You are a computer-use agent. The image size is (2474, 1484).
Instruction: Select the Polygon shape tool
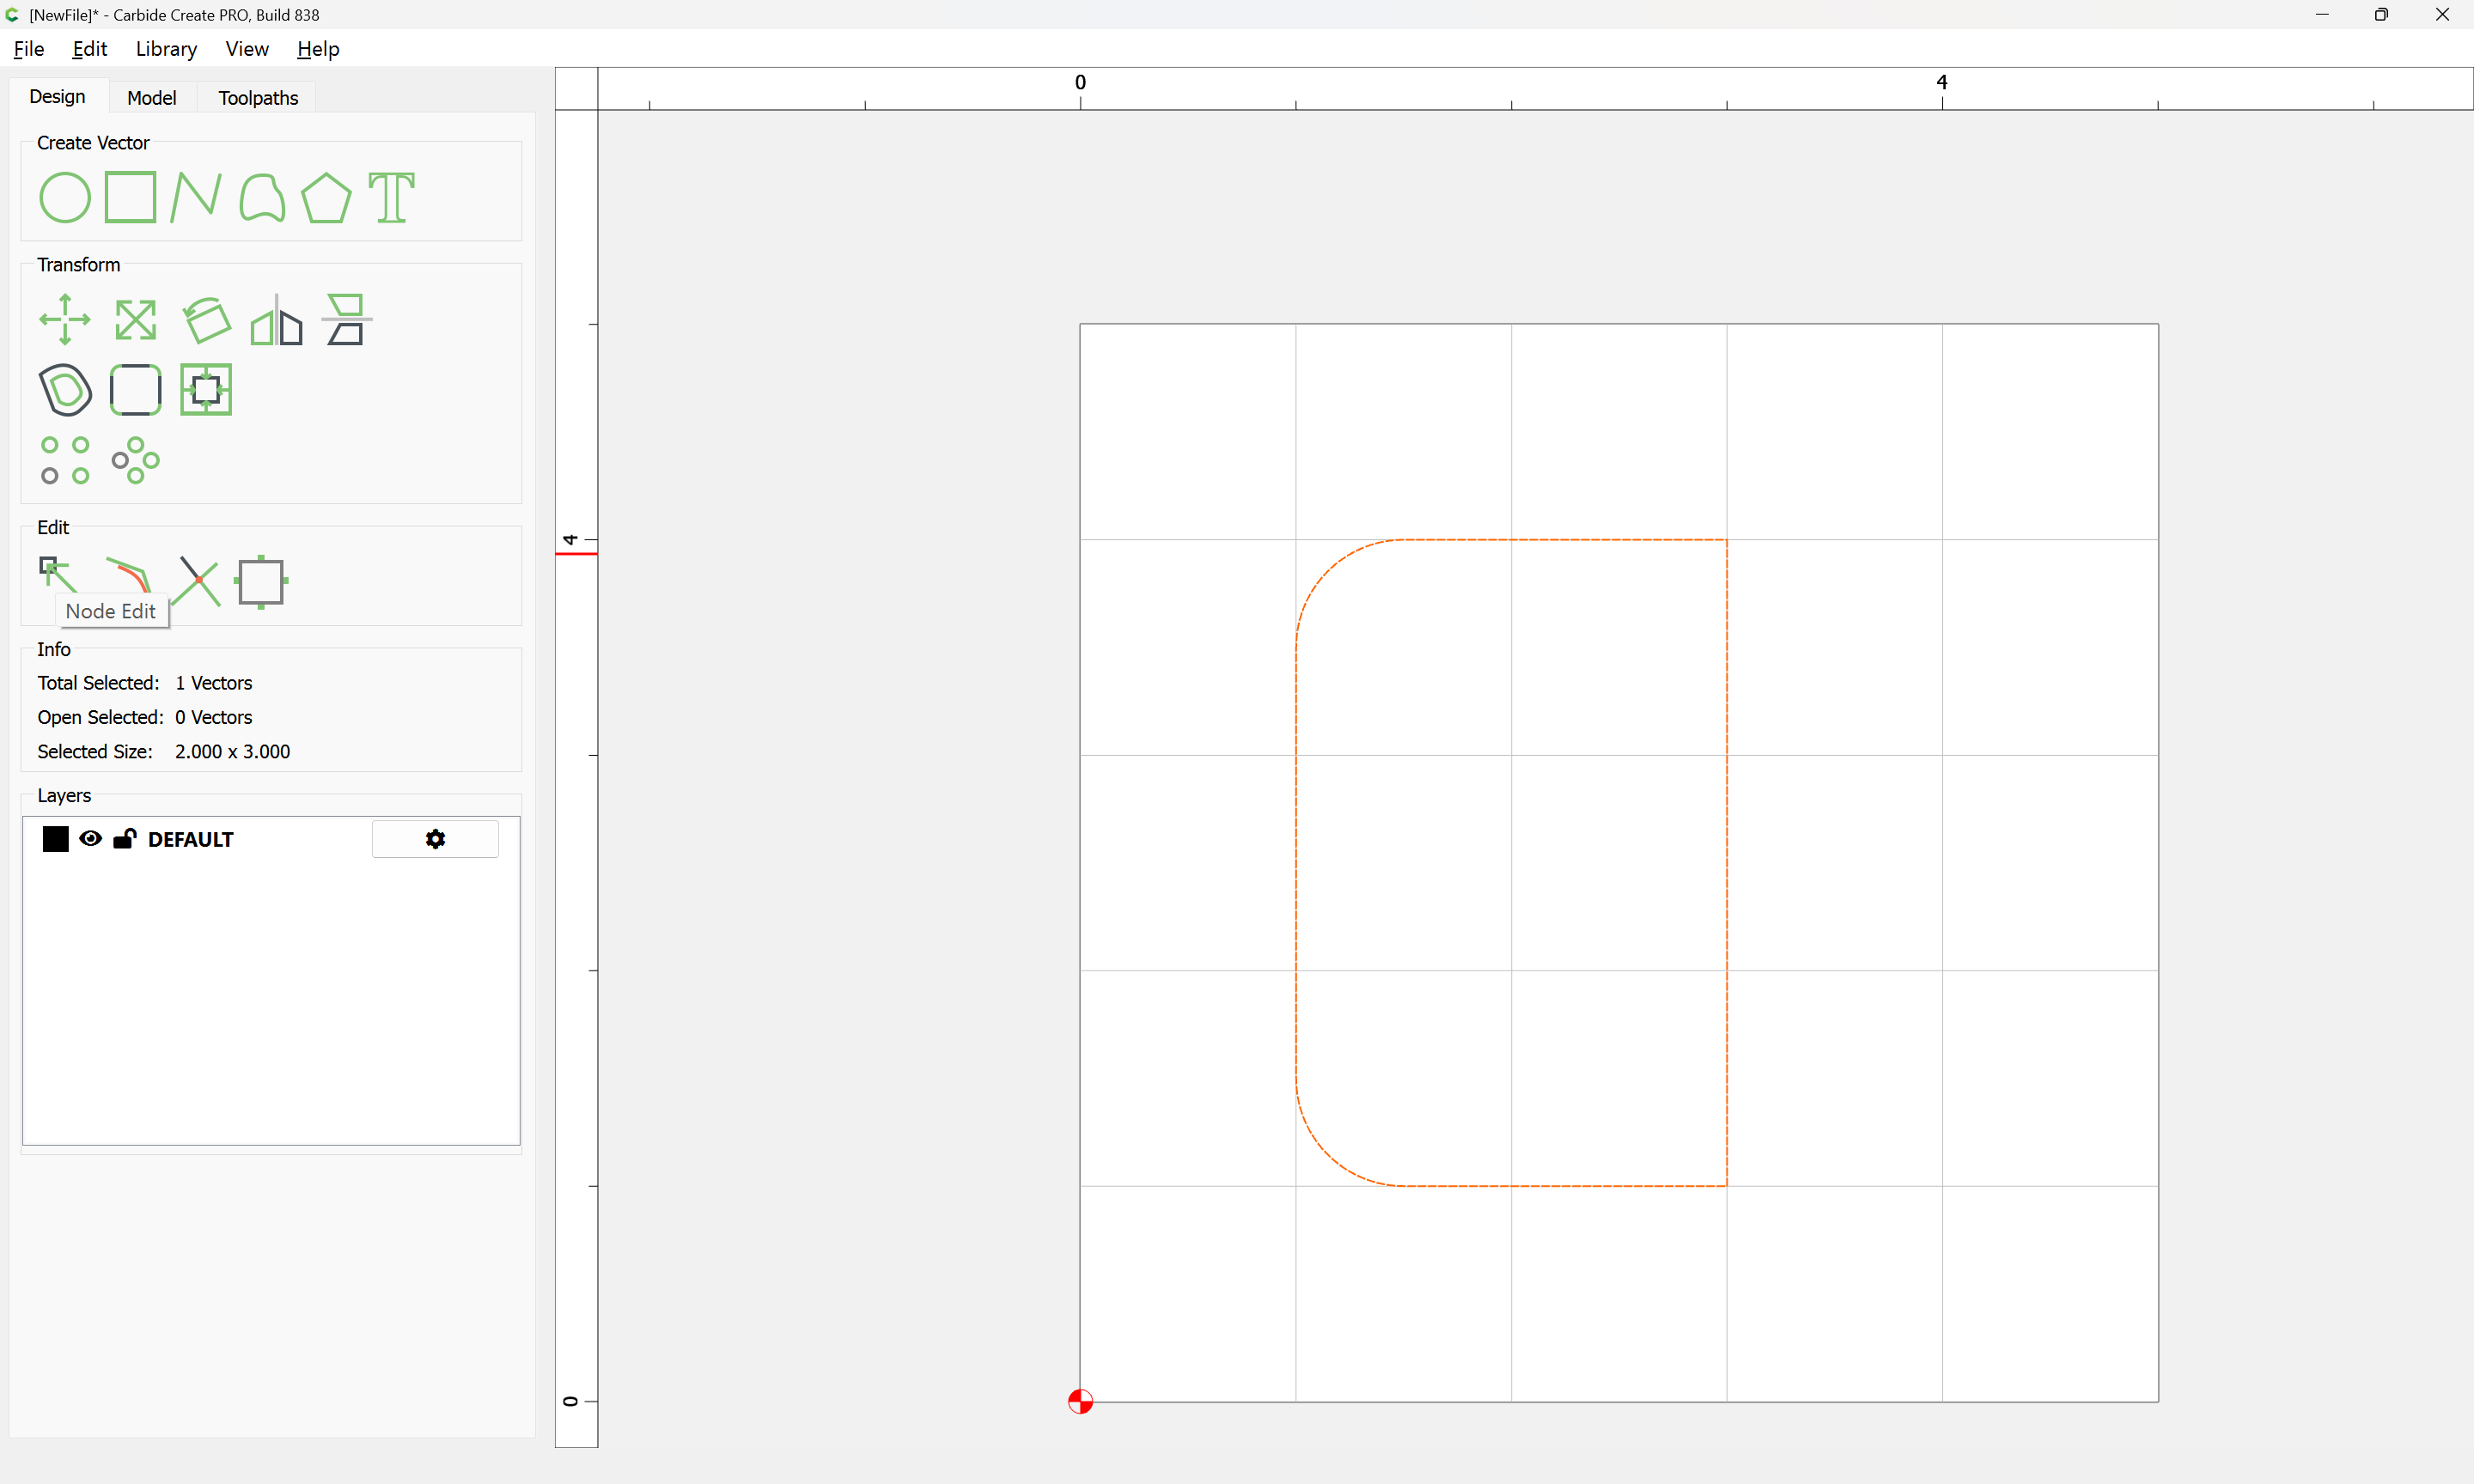click(326, 197)
